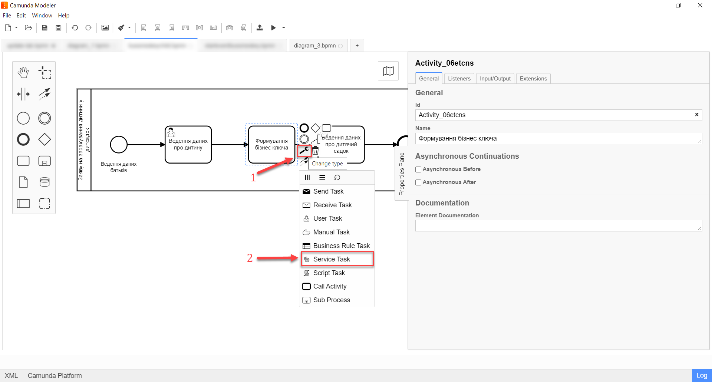Append a gateway from context pad
This screenshot has width=712, height=382.
pyautogui.click(x=315, y=128)
